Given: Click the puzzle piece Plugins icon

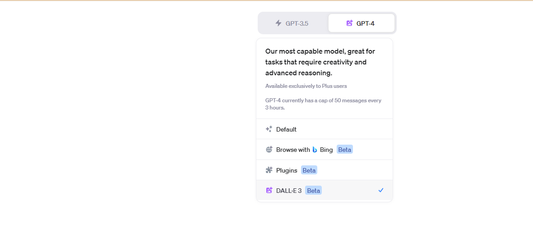Looking at the screenshot, I should [269, 170].
